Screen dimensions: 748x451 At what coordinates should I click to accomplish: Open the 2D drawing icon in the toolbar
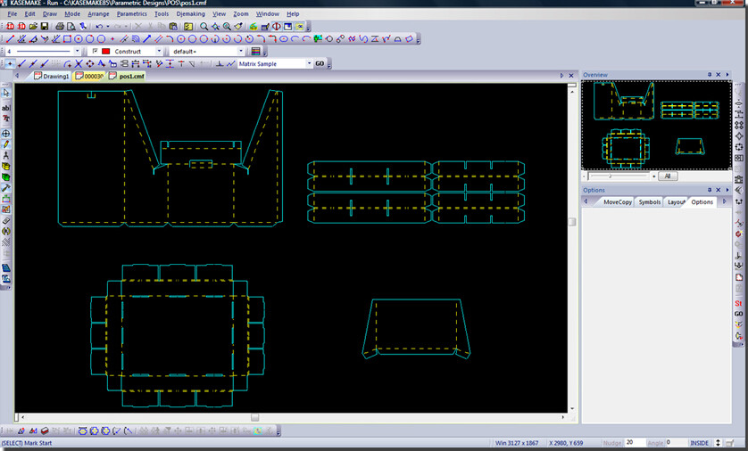click(x=10, y=26)
